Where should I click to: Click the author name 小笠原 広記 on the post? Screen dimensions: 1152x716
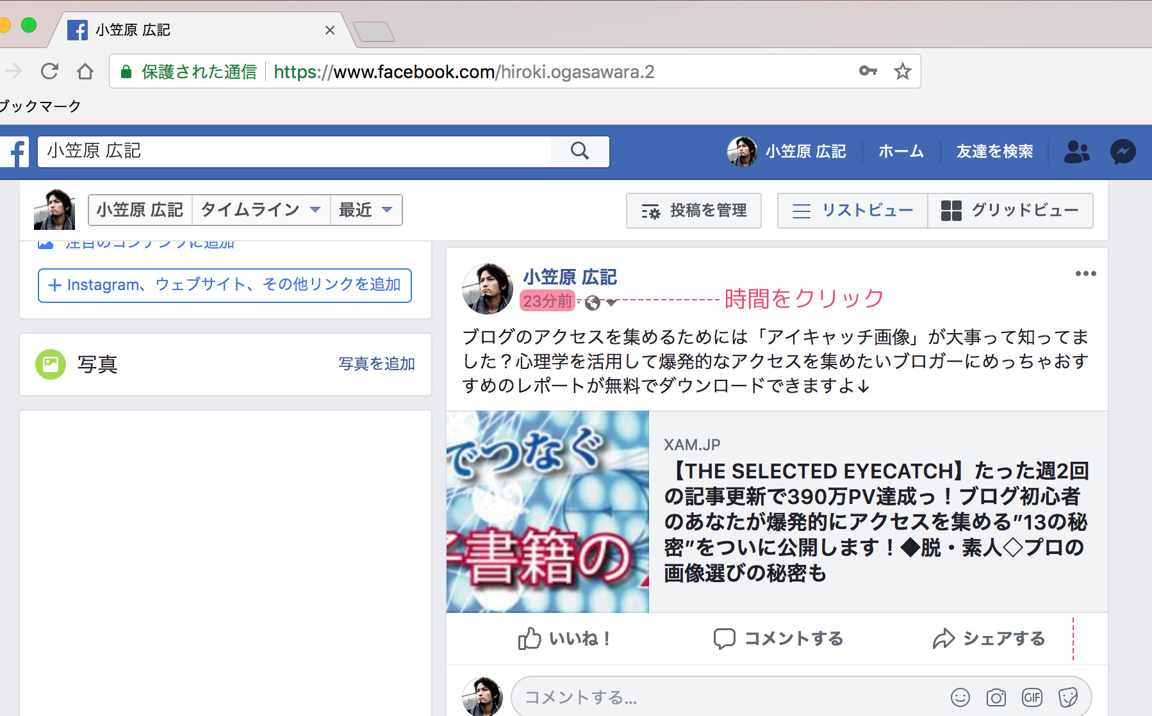pos(570,277)
